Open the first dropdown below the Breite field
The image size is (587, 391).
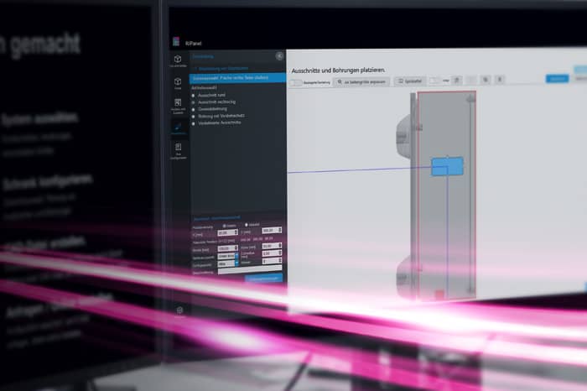click(x=227, y=256)
